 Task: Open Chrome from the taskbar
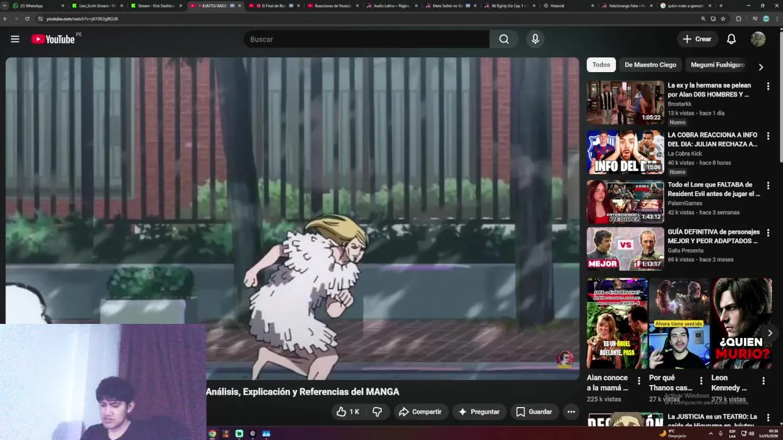[212, 434]
